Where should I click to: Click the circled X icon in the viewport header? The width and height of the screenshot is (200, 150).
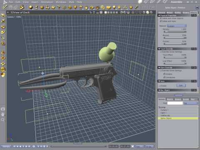click(101, 12)
